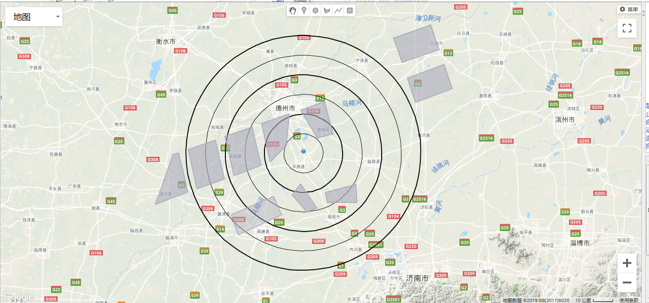
Task: Click the 吴桥县 label
Action: pyautogui.click(x=291, y=66)
